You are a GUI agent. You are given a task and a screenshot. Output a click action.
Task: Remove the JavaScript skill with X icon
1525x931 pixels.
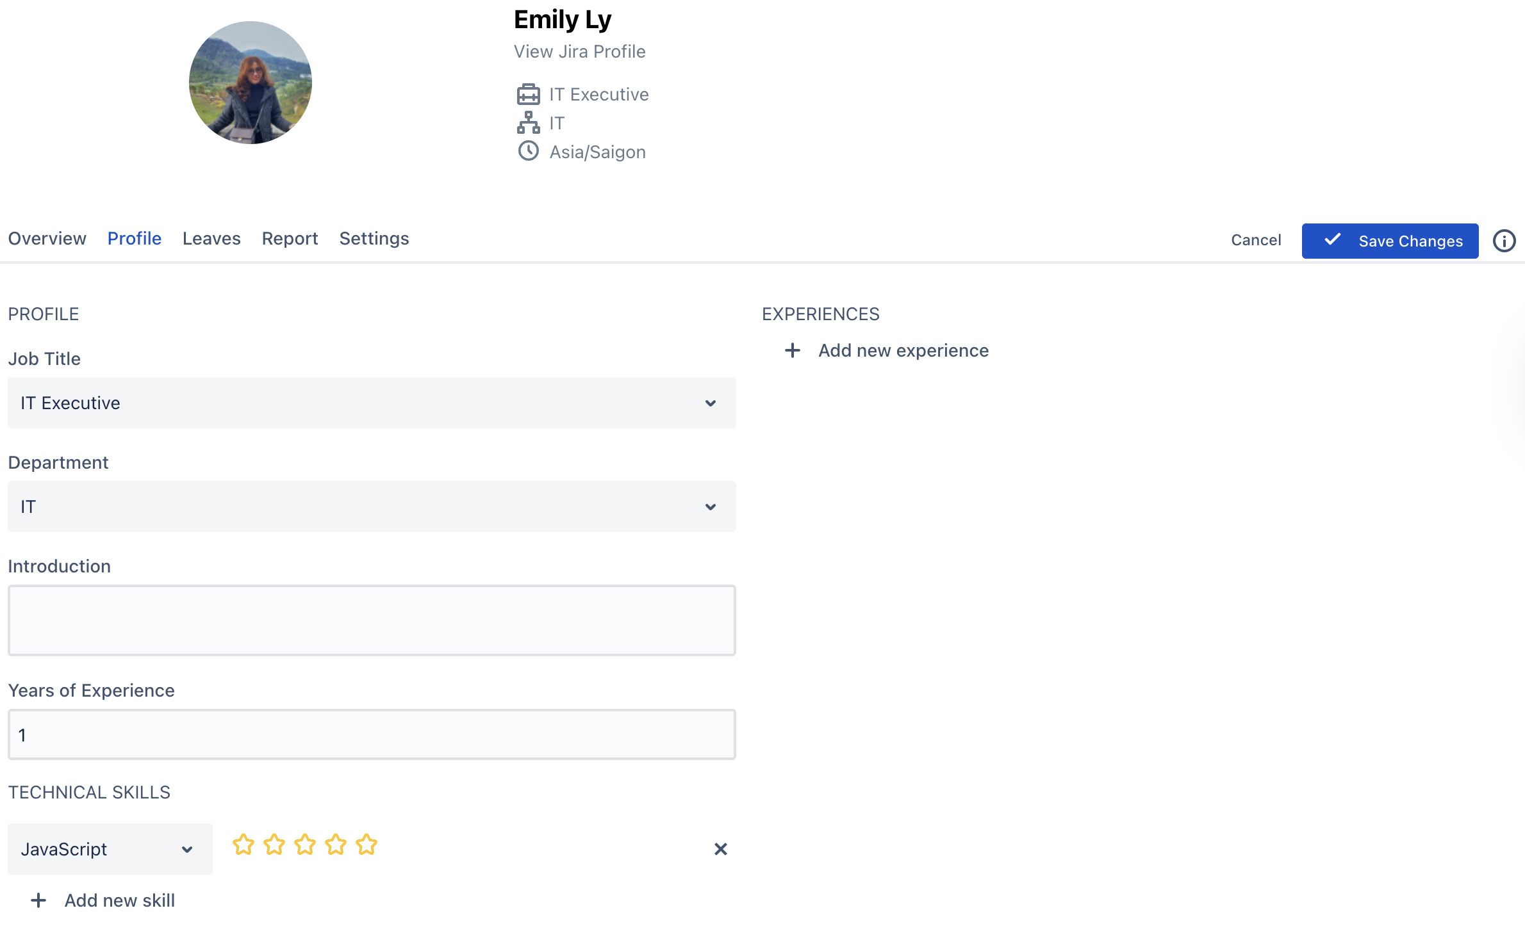tap(720, 849)
